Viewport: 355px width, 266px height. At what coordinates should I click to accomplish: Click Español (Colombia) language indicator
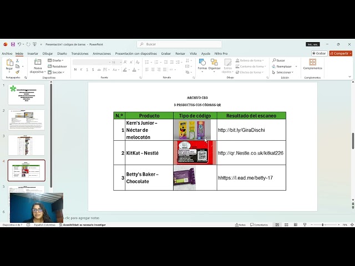pyautogui.click(x=44, y=225)
